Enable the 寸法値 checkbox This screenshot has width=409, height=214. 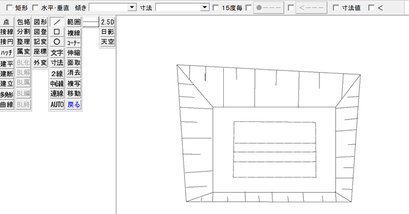click(x=336, y=8)
